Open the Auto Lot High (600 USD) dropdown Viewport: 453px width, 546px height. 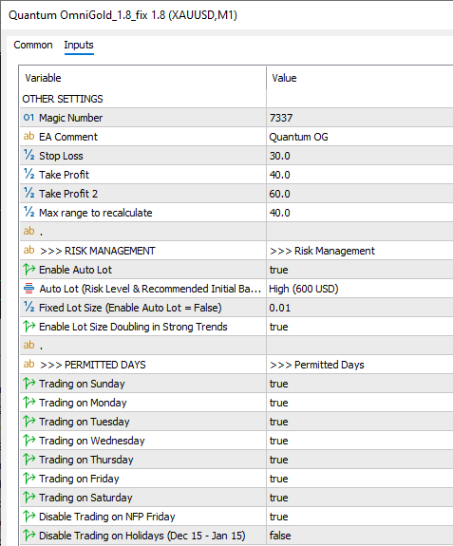point(304,289)
